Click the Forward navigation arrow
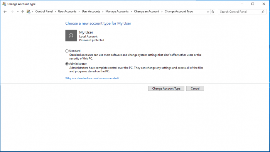The height and width of the screenshot is (152, 270). [12, 12]
